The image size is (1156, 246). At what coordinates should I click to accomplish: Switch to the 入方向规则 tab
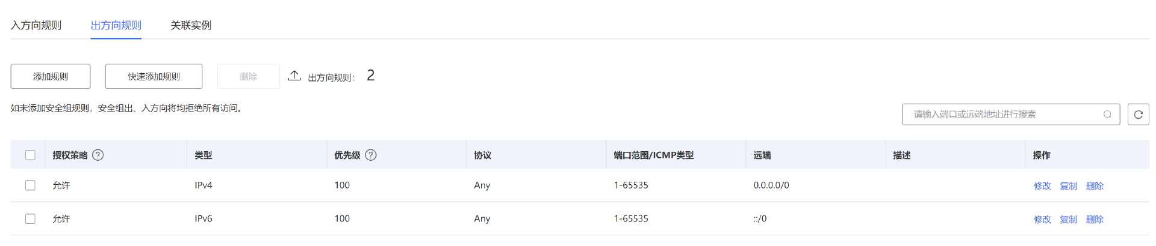36,25
